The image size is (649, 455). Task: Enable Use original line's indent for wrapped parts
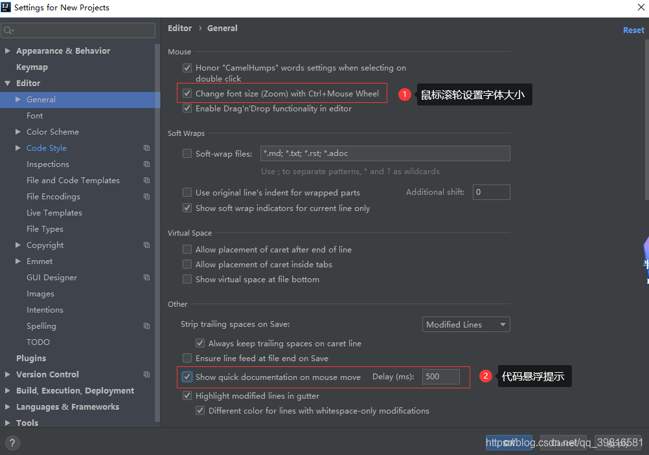(x=187, y=192)
